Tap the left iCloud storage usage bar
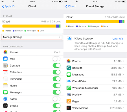 tap(32, 26)
